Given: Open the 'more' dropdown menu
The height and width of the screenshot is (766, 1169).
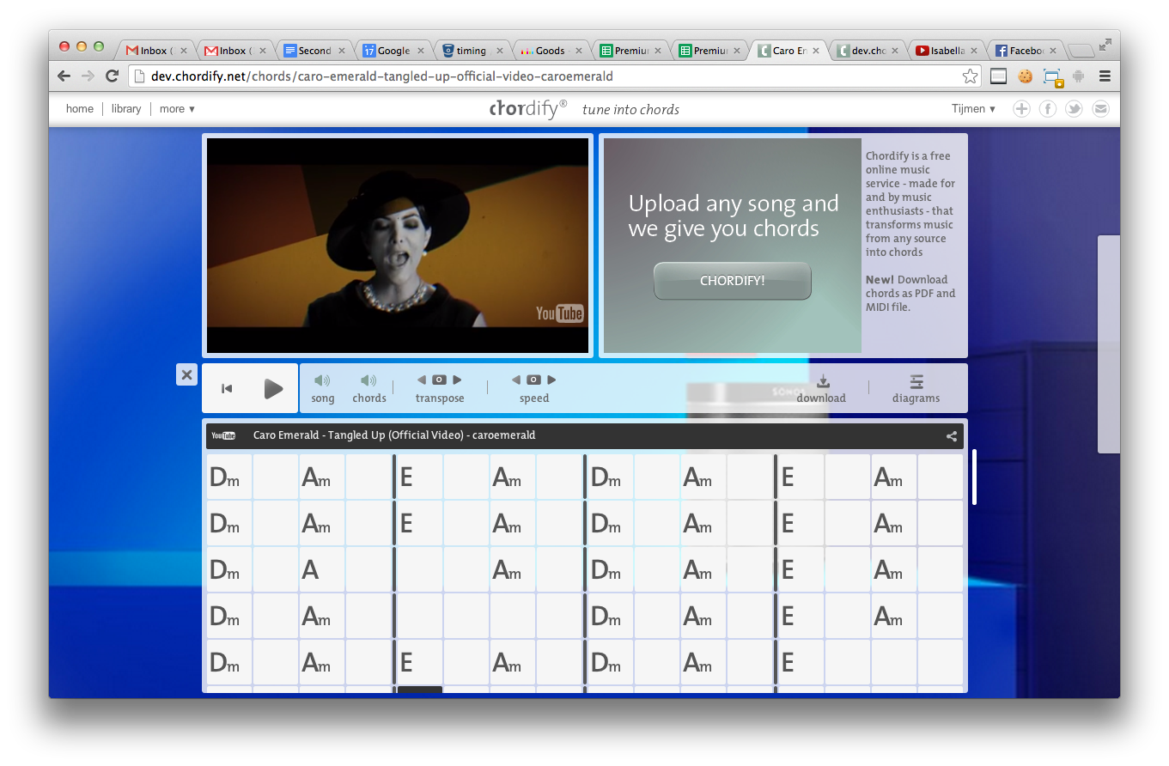Looking at the screenshot, I should point(177,109).
